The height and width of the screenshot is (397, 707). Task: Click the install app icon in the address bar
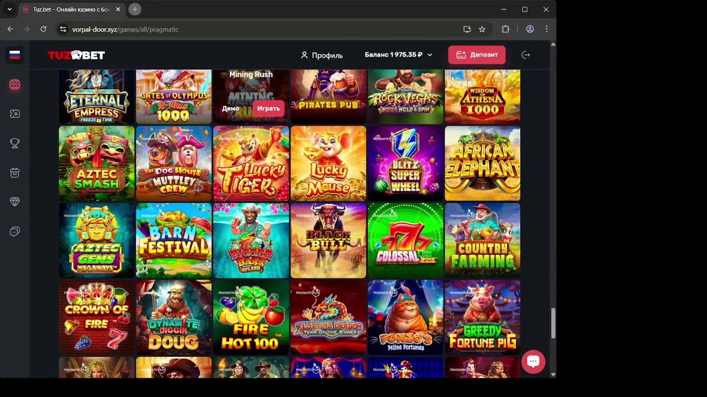(467, 29)
